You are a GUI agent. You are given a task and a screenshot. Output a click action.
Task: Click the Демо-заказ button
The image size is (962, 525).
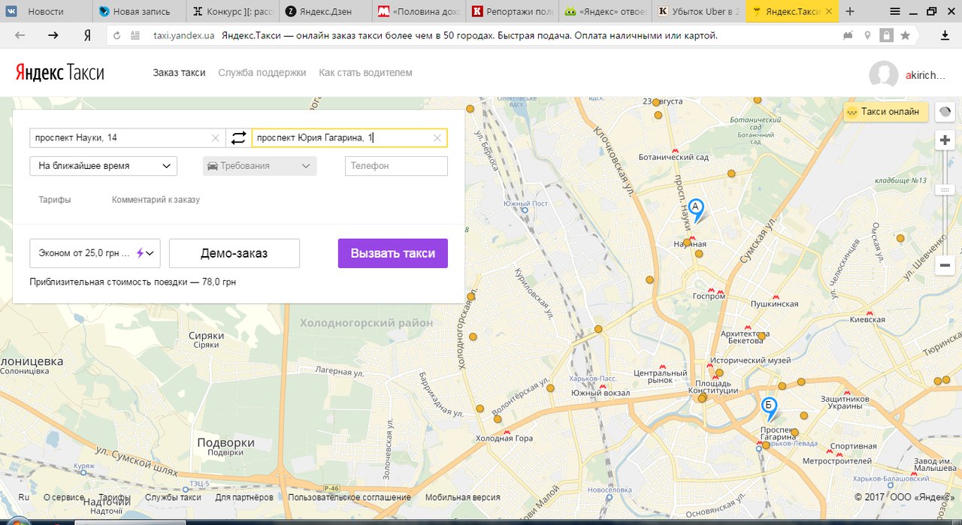pyautogui.click(x=234, y=253)
